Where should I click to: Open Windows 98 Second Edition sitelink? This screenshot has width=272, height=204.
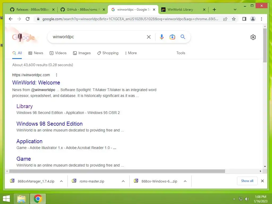point(49,124)
